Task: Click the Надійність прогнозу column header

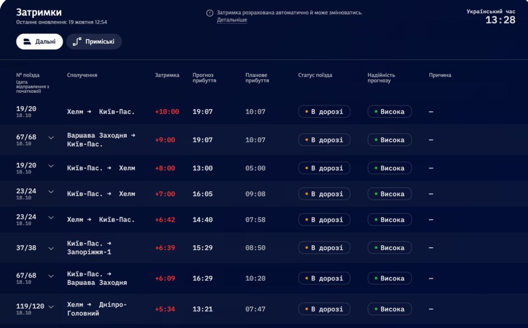Action: 381,78
